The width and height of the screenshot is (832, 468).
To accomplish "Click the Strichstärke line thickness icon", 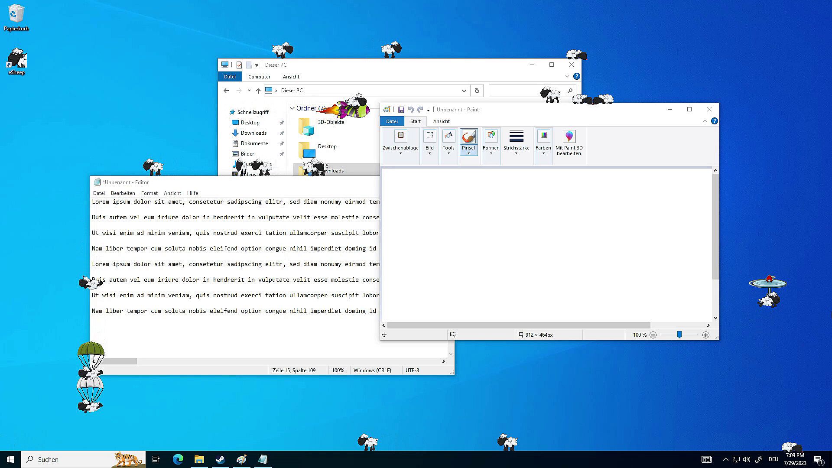I will pos(516,136).
